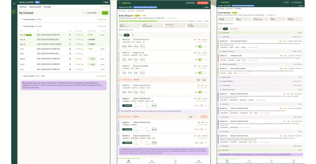Open hamburger menu in Daily Report panel

(120, 3)
